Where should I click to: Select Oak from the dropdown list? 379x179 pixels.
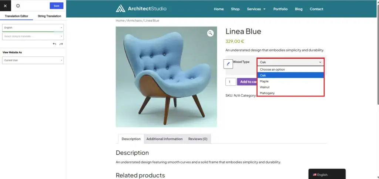click(291, 75)
